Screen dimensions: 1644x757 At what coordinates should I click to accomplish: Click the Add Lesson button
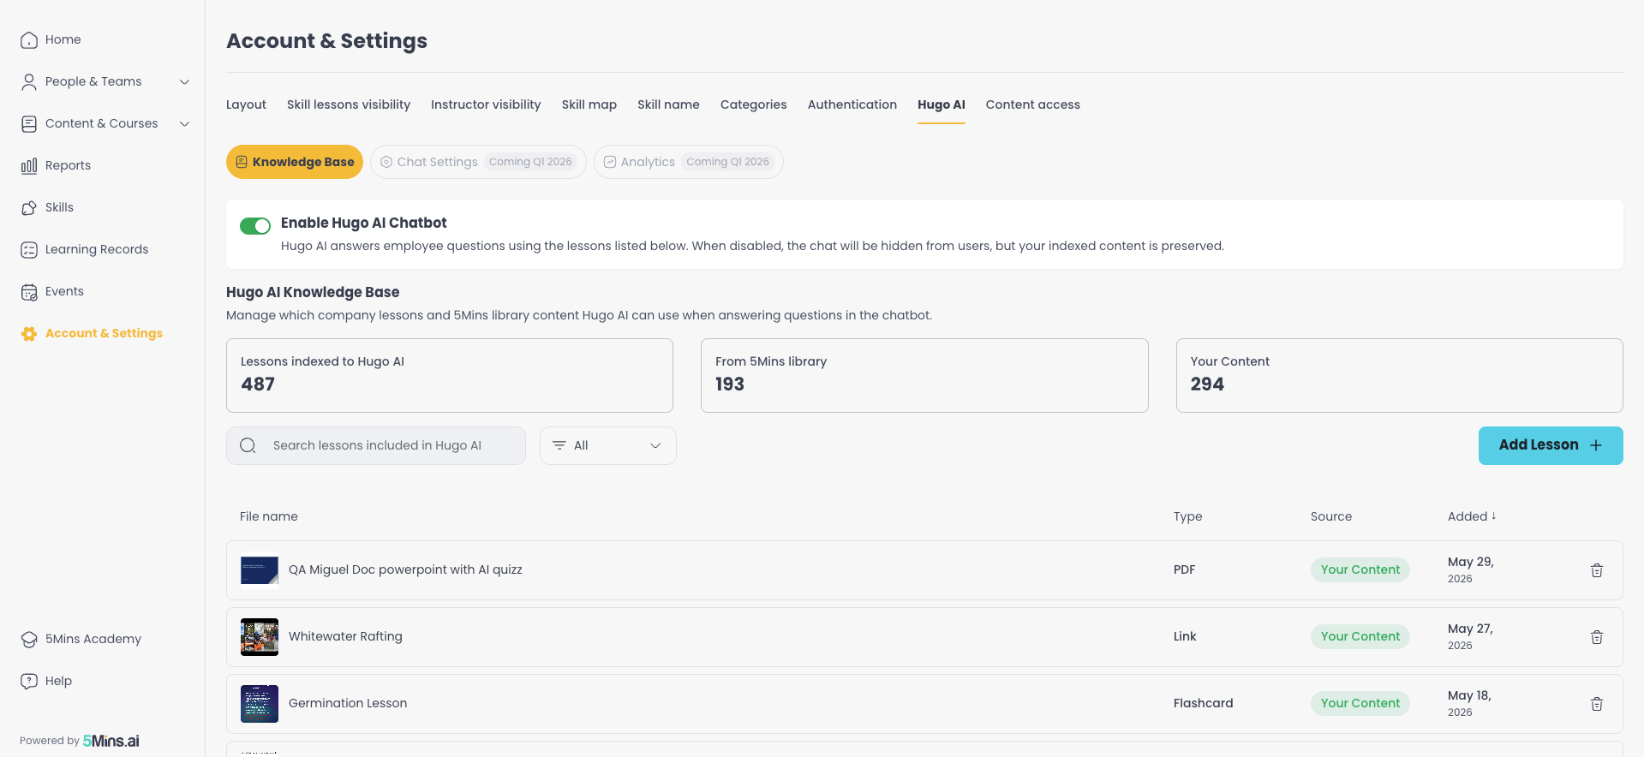1551,445
